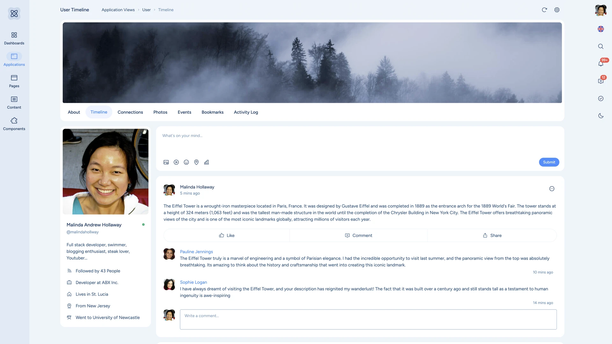Open Pauline Jennings profile link
Image resolution: width=612 pixels, height=344 pixels.
pos(196,252)
